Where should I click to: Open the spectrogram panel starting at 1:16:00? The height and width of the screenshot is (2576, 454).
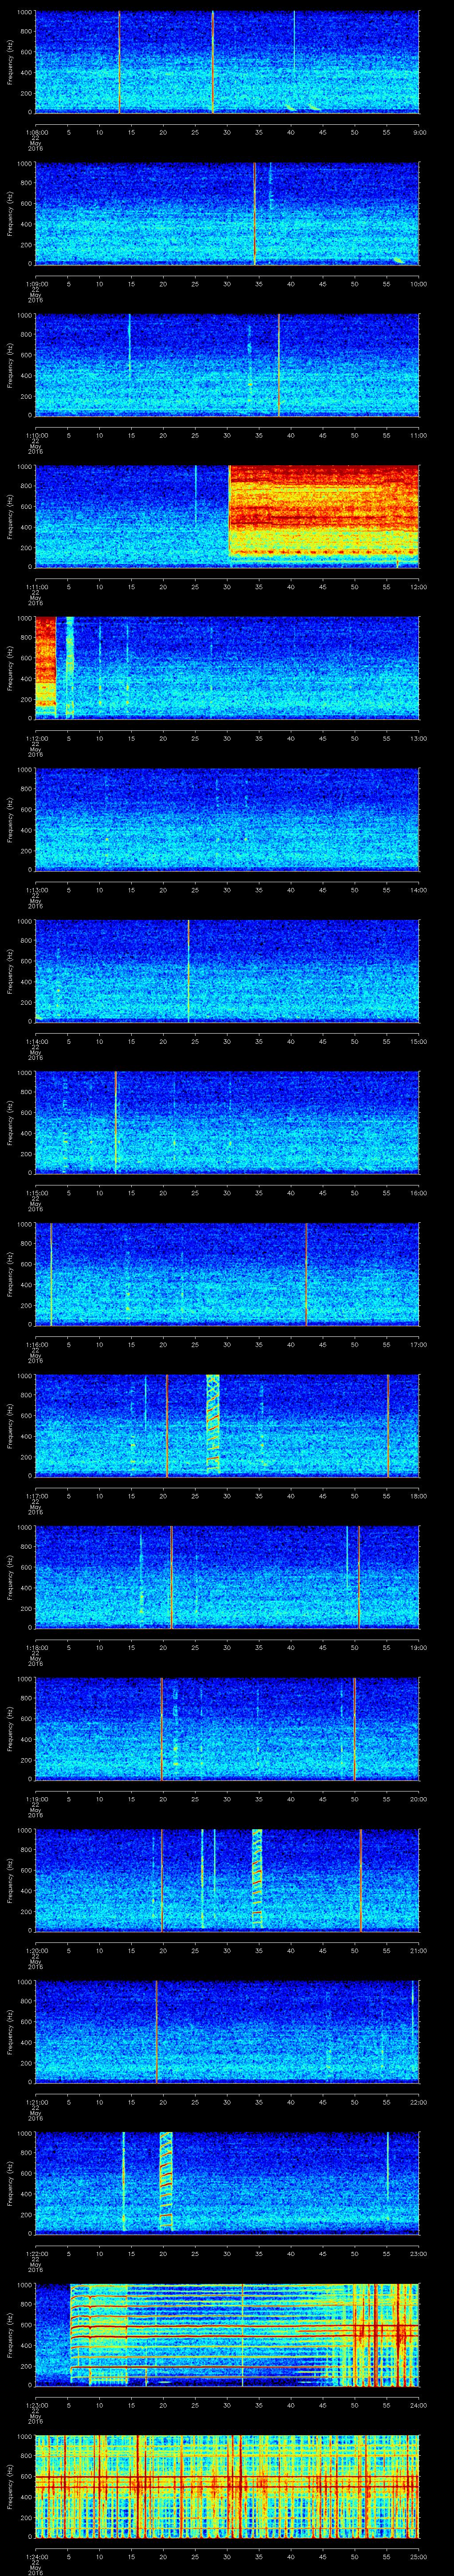(227, 1275)
